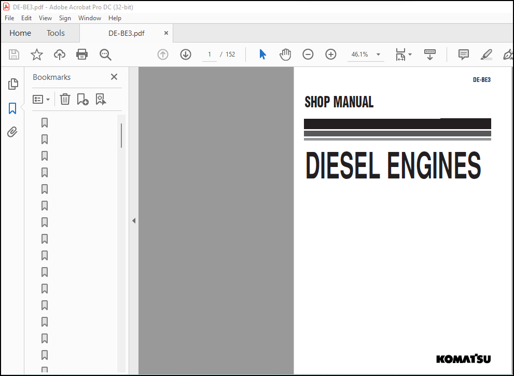This screenshot has height=376, width=514.
Task: Upload the file using the cloud icon
Action: (x=59, y=54)
